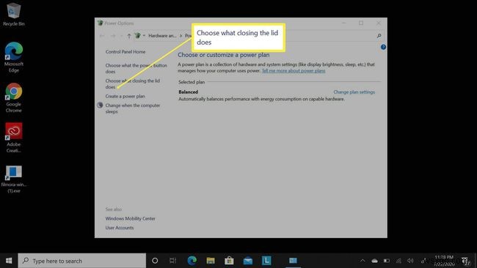Image resolution: width=477 pixels, height=268 pixels.
Task: Go forward using the forward arrow
Action: pyautogui.click(x=113, y=36)
